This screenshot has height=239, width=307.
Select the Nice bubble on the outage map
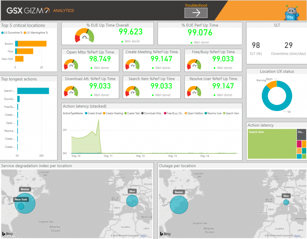[286, 202]
